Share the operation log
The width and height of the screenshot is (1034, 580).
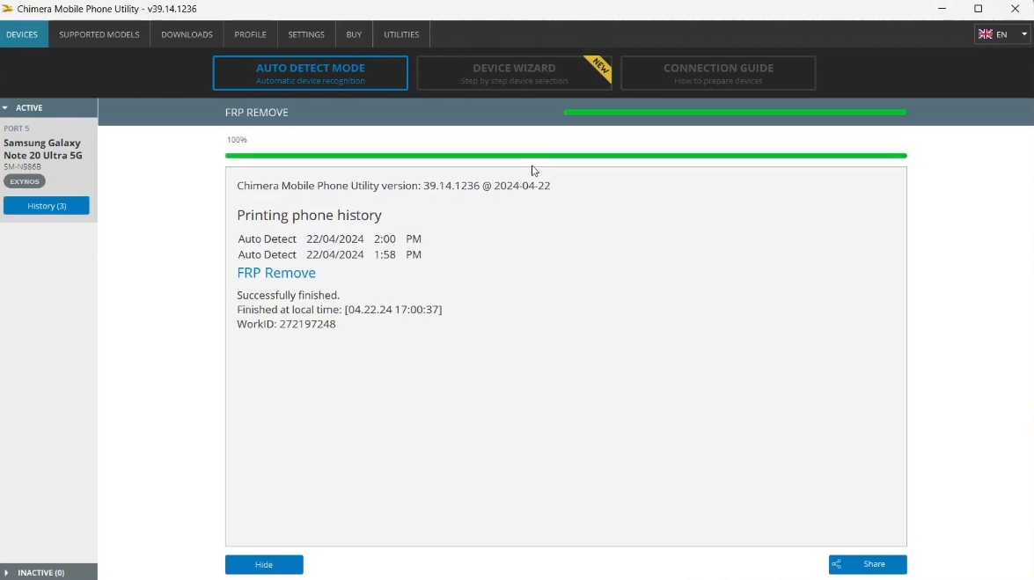click(867, 564)
